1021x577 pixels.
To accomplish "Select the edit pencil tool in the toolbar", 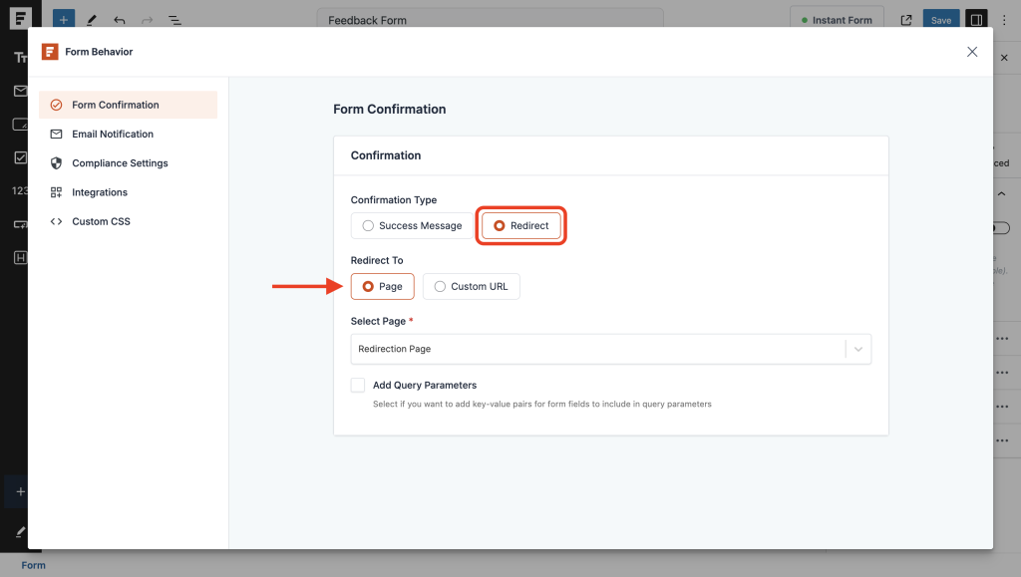I will [91, 19].
